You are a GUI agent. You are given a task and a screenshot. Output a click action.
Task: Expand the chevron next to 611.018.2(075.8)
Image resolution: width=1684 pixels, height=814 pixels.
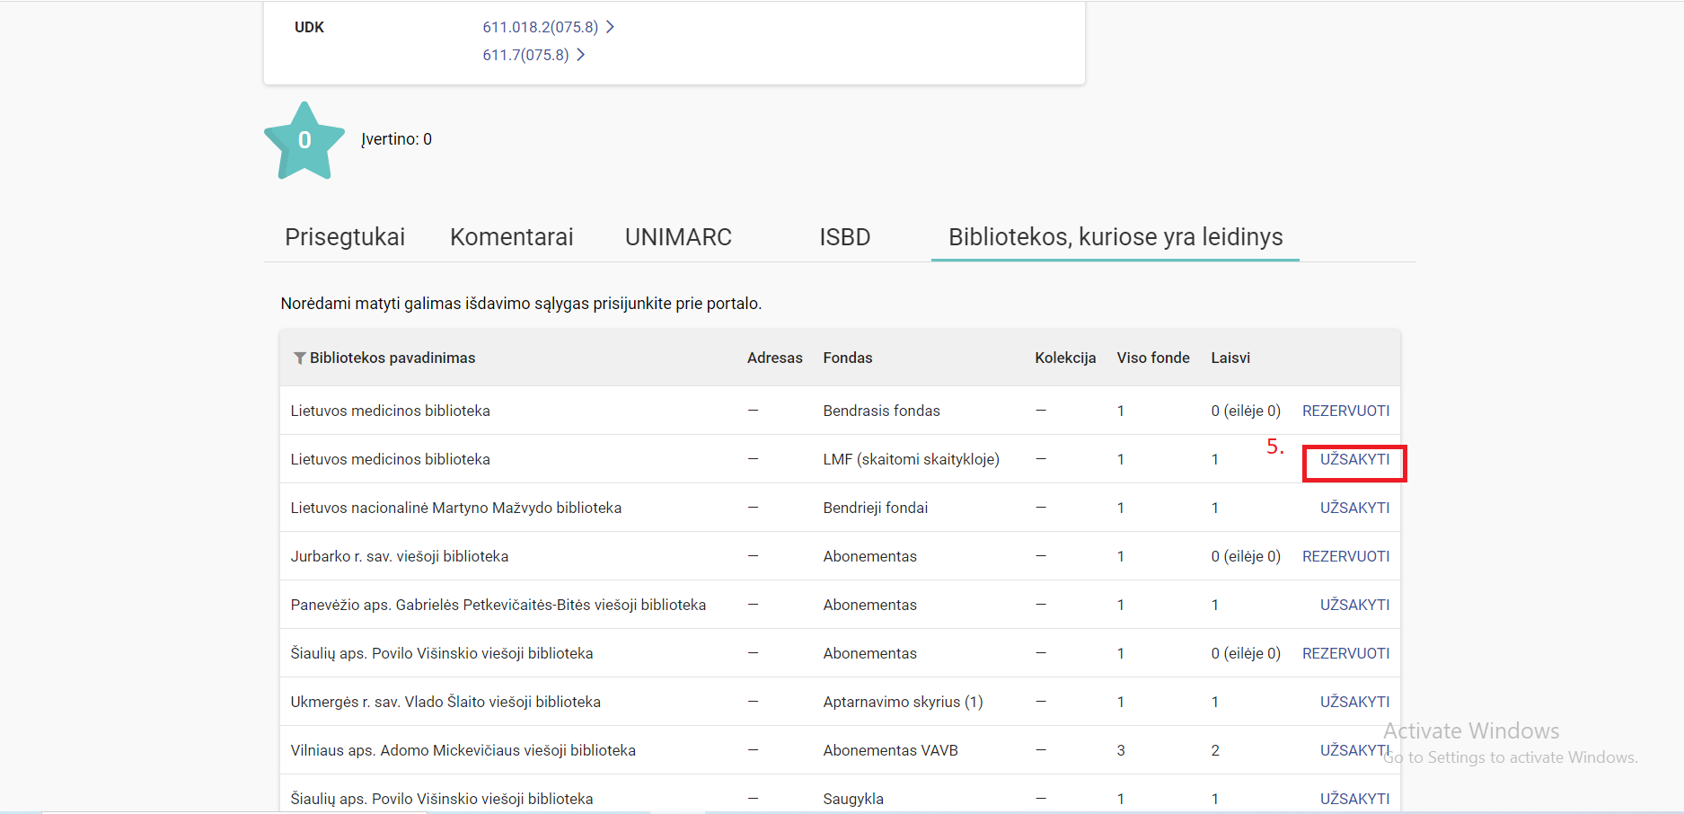click(x=611, y=27)
